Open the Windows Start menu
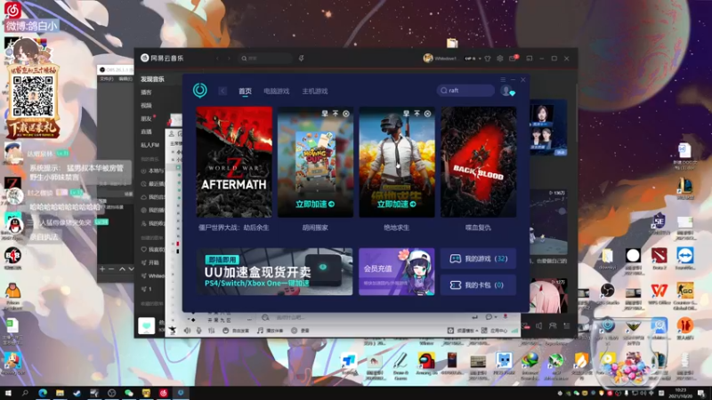Screen dimensions: 712x400 (8, 393)
